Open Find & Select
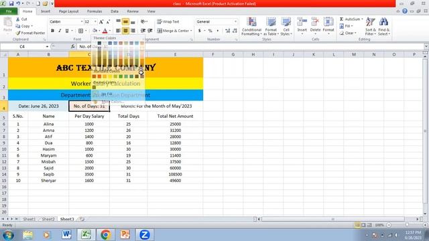Viewport: 429px width, 241px height. 384,26
